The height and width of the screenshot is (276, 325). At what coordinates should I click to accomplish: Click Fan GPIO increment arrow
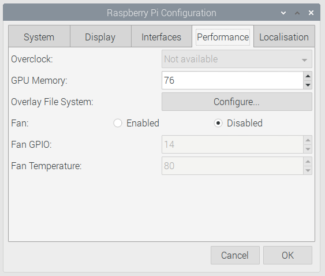tap(308, 140)
